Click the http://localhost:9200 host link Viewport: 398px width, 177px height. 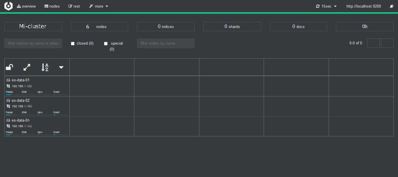363,6
